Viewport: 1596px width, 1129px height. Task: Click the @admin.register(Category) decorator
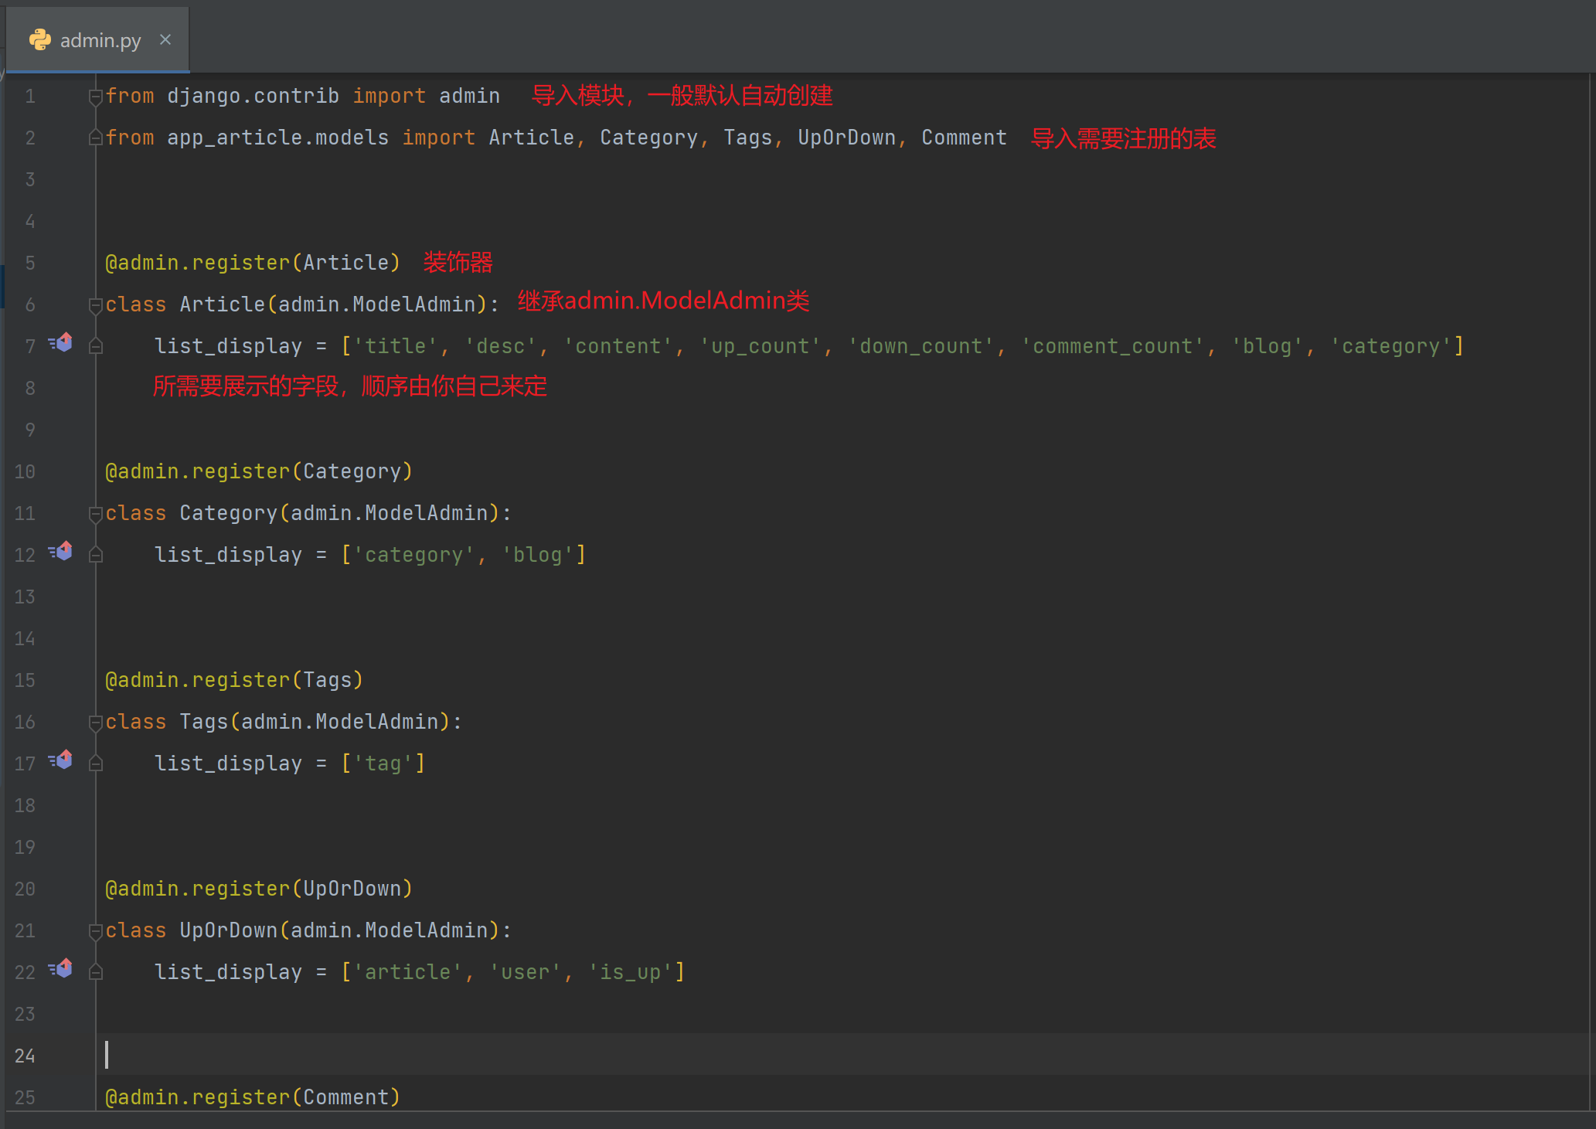tap(259, 471)
